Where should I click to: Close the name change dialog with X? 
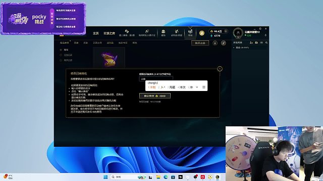(x=220, y=69)
